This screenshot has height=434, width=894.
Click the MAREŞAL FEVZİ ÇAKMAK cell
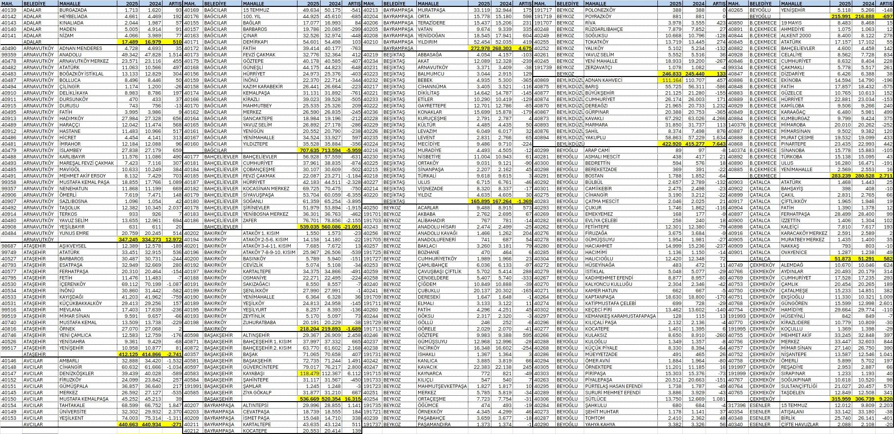(86, 163)
